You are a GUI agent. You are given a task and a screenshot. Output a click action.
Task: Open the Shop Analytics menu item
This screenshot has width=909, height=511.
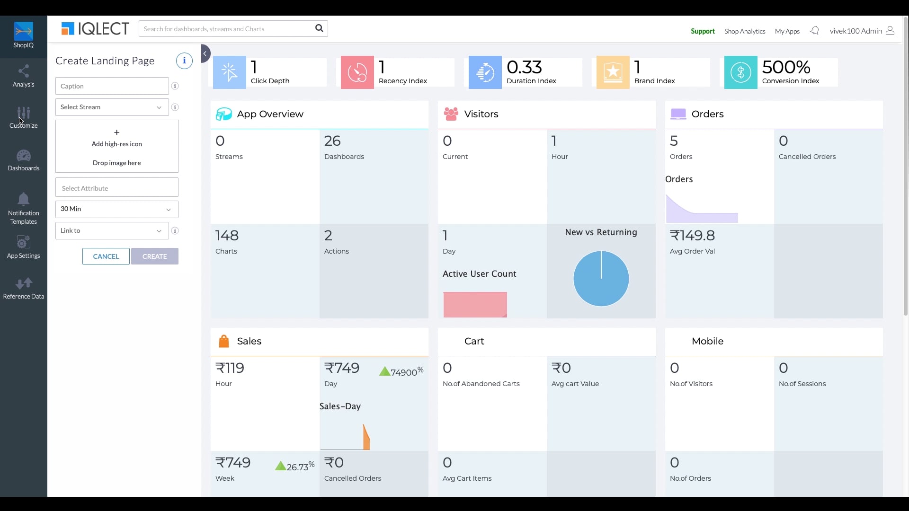(x=745, y=31)
